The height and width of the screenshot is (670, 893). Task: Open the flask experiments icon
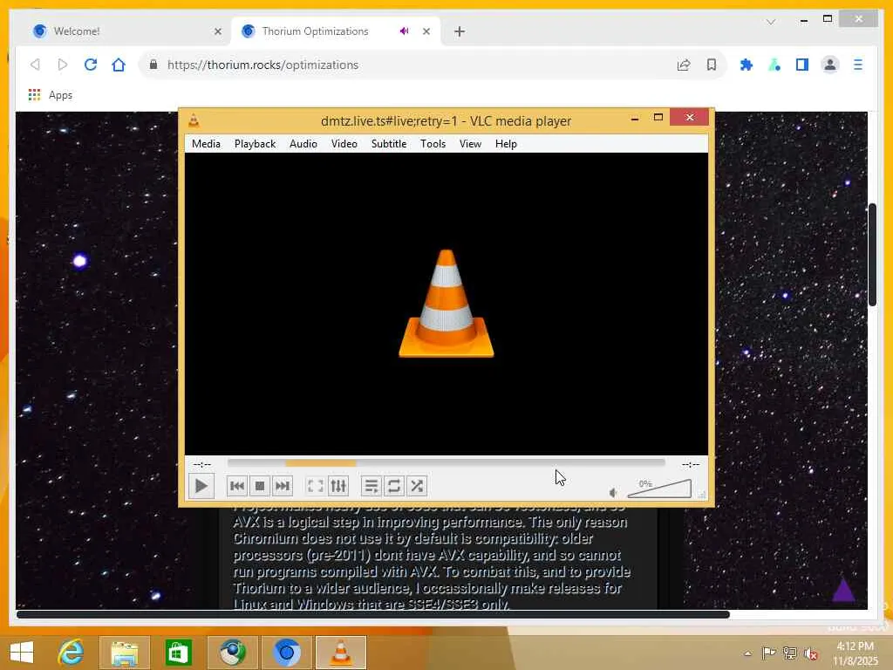click(774, 65)
